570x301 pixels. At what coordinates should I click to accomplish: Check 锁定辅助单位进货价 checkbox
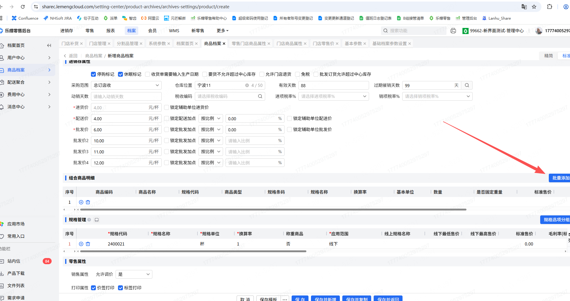[x=167, y=107]
